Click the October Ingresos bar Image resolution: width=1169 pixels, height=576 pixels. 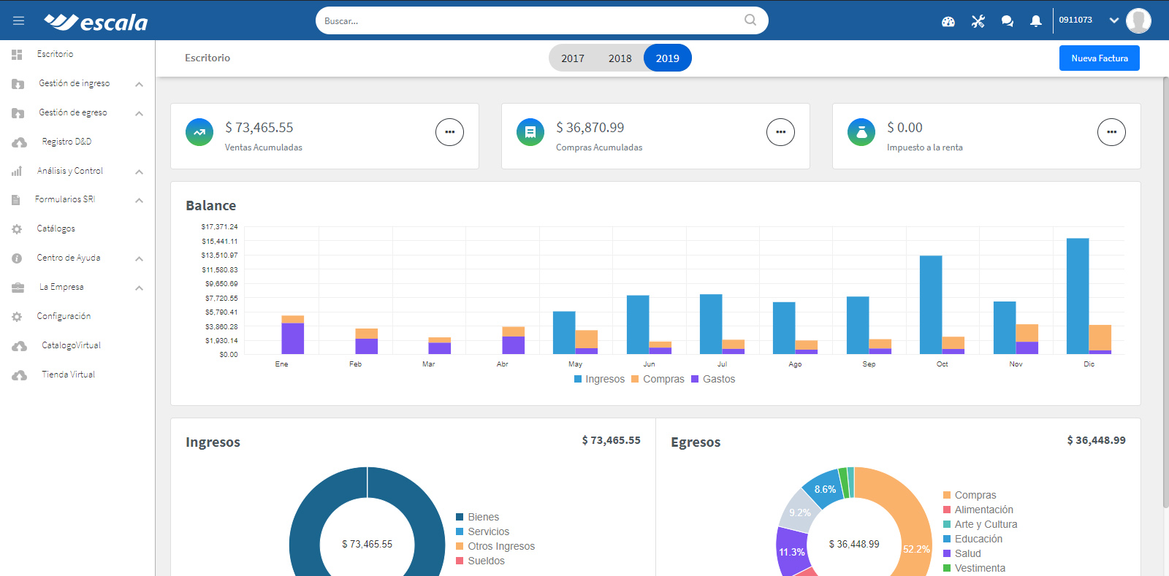tap(931, 304)
